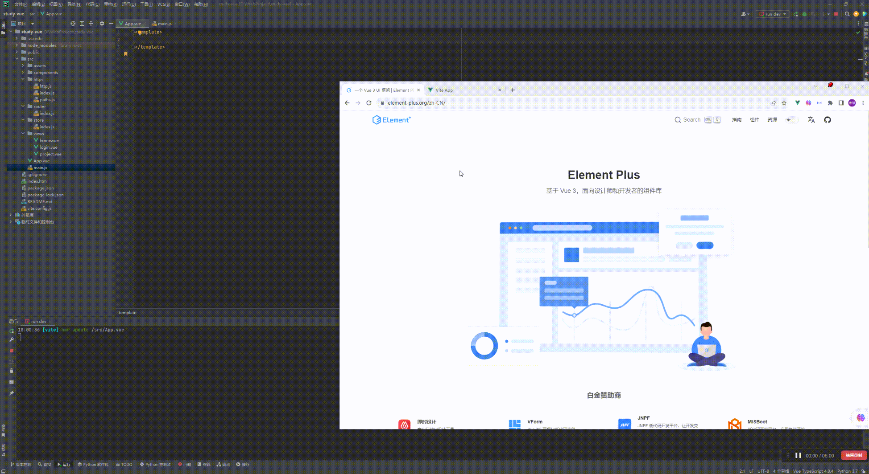Toggle Element Plus dark mode switch
The height and width of the screenshot is (474, 869).
(792, 120)
